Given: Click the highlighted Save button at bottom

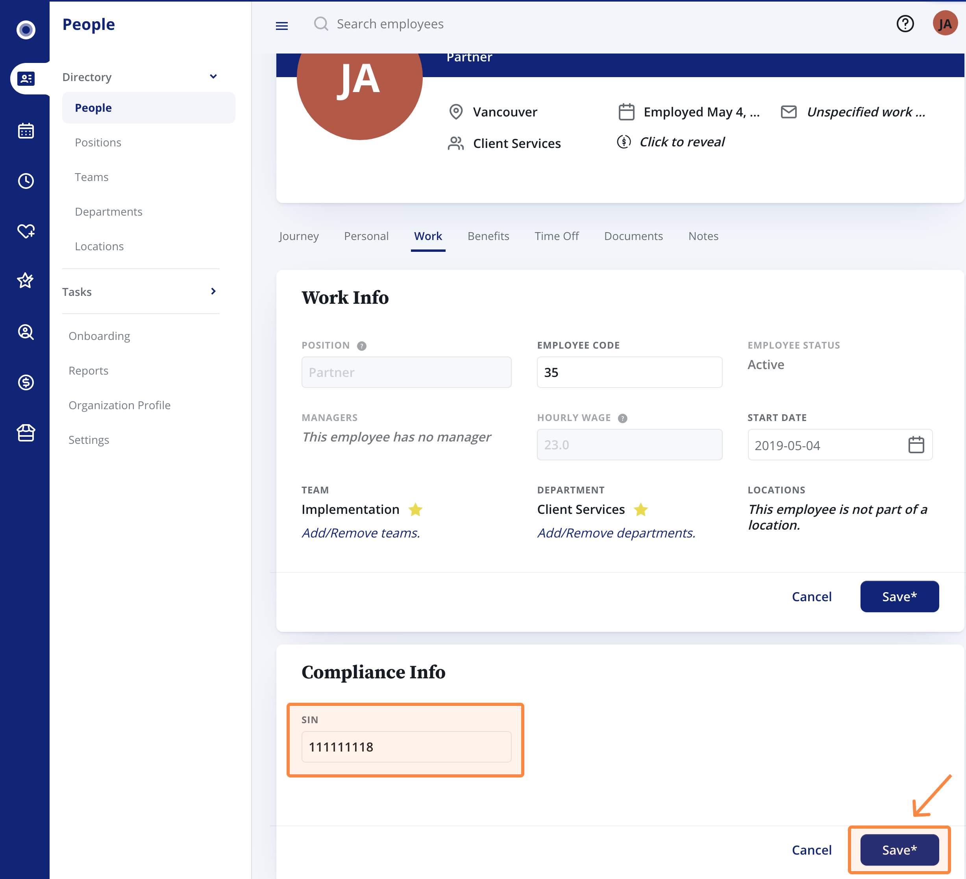Looking at the screenshot, I should pos(899,850).
